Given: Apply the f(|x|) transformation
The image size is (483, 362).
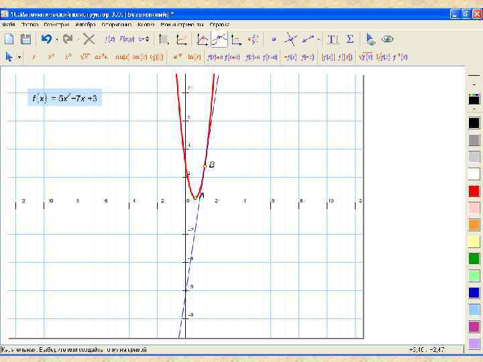Looking at the screenshot, I should tap(345, 57).
